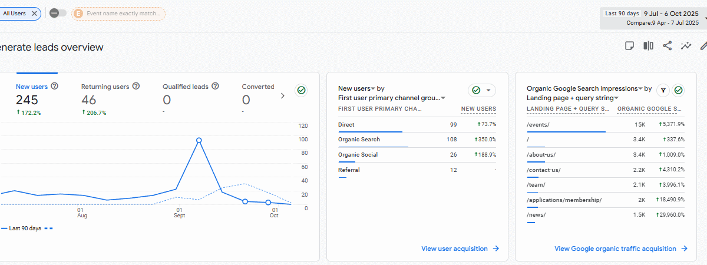The width and height of the screenshot is (707, 265).
Task: Click help icon beside Qualified leads
Action: pyautogui.click(x=215, y=86)
